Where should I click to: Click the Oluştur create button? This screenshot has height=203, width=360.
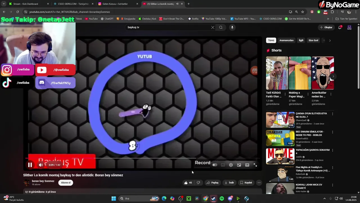(x=326, y=27)
